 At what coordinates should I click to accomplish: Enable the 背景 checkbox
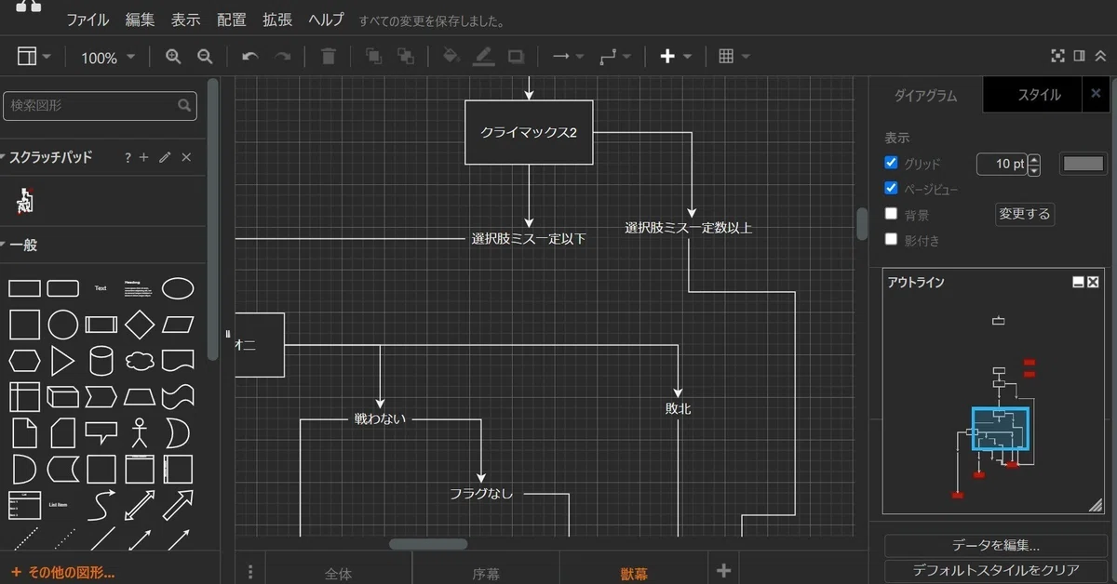coord(891,214)
